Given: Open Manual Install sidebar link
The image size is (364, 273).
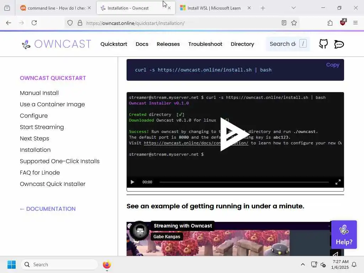Looking at the screenshot, I should 39,93.
